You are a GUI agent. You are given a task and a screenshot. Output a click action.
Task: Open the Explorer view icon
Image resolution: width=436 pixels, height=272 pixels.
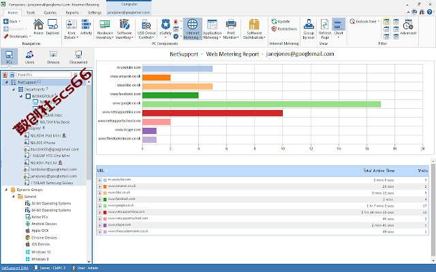click(52, 27)
